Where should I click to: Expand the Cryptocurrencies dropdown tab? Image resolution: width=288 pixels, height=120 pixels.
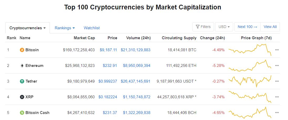tap(28, 28)
